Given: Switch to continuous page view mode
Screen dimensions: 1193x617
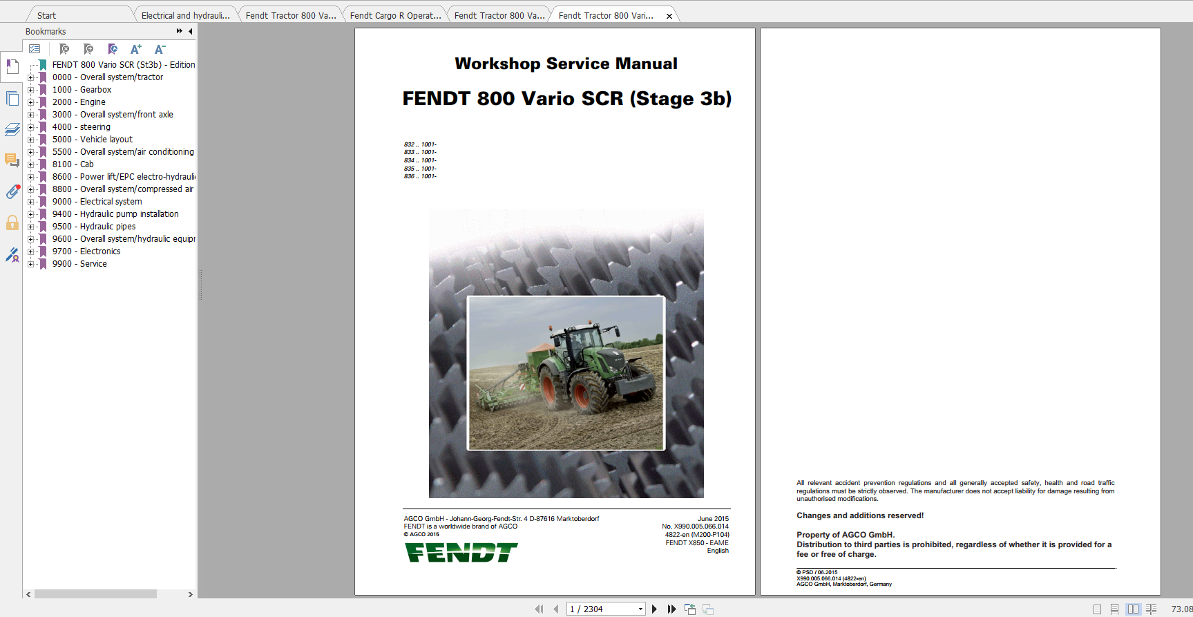Looking at the screenshot, I should [1114, 609].
